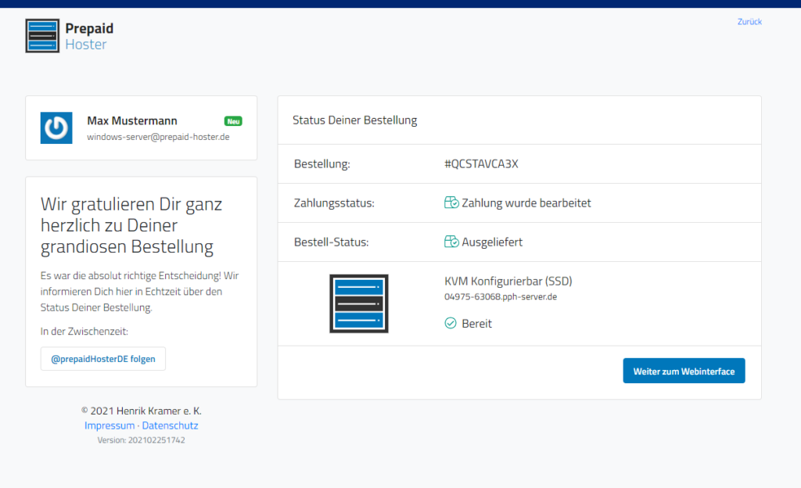Click the Bereit status label

(x=476, y=324)
